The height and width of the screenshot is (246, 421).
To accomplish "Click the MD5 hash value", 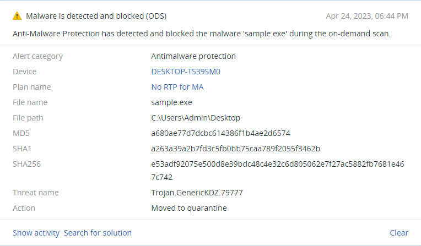I will [221, 133].
